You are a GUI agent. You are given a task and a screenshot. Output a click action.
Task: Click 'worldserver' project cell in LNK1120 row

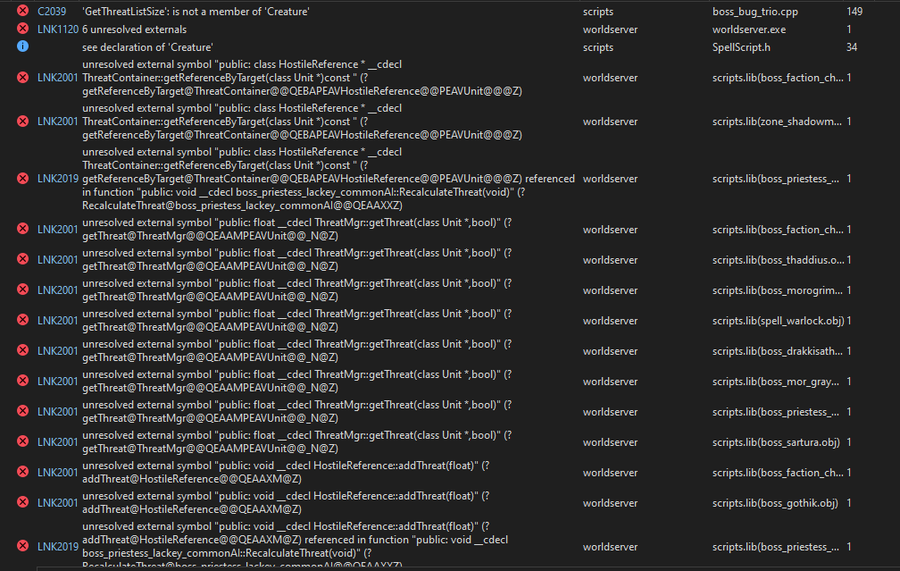tap(610, 29)
